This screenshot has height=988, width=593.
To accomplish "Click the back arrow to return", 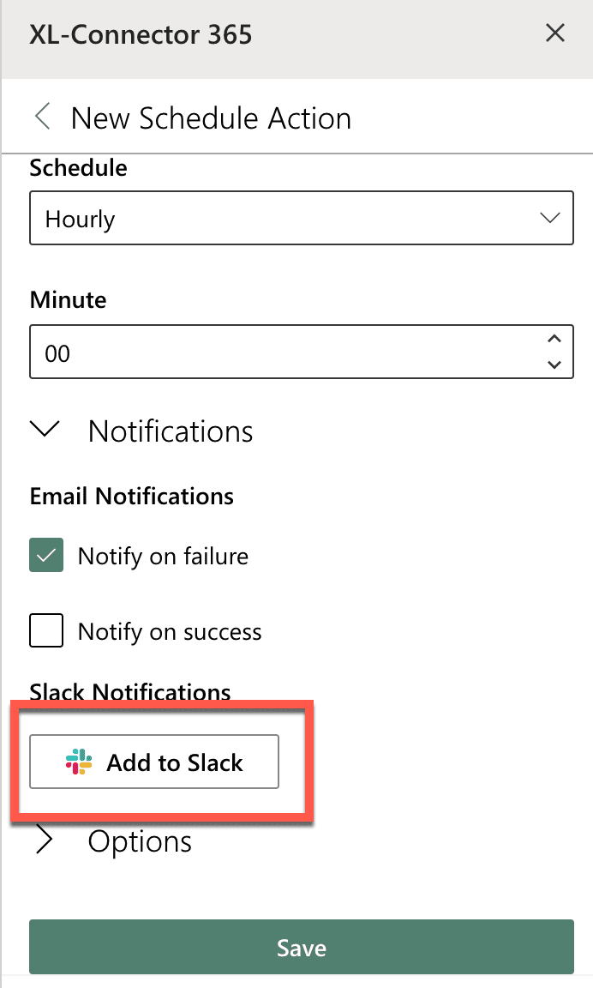I will pyautogui.click(x=41, y=117).
